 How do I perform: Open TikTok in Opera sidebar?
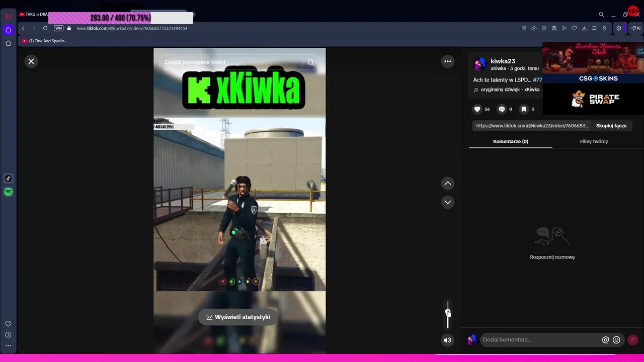(x=8, y=178)
